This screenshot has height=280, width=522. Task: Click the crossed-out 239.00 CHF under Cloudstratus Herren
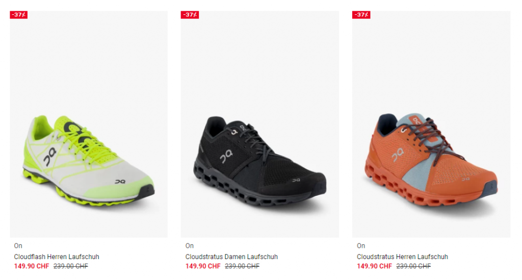point(413,266)
